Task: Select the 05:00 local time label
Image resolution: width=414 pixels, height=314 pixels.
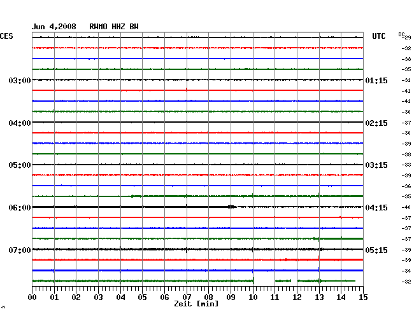Action: click(x=20, y=165)
